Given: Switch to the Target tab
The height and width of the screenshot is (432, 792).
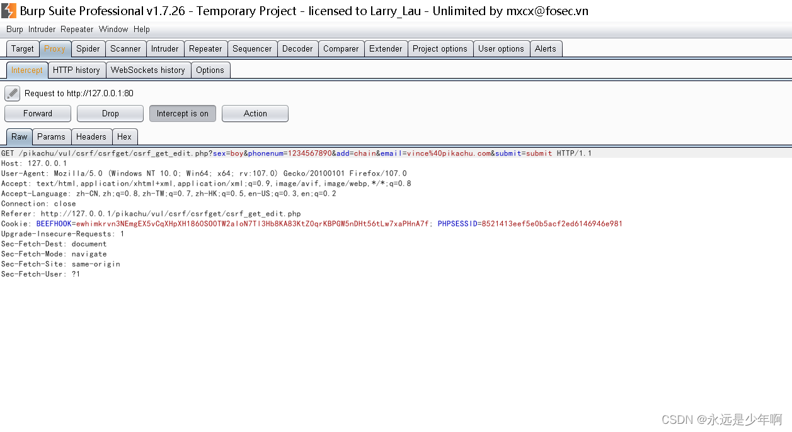Looking at the screenshot, I should (x=23, y=48).
